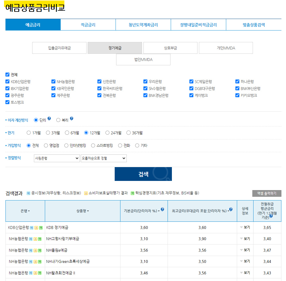Image resolution: width=286 pixels, height=281 pixels.
Task: Click 핵 legend icon for 핵심경영지표
Action: coord(133,193)
